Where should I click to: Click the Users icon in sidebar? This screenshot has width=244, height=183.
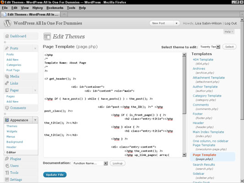coord(7,166)
